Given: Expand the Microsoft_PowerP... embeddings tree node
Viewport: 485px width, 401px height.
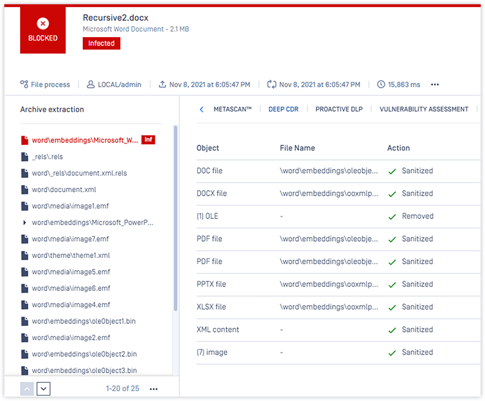Looking at the screenshot, I should tap(24, 223).
